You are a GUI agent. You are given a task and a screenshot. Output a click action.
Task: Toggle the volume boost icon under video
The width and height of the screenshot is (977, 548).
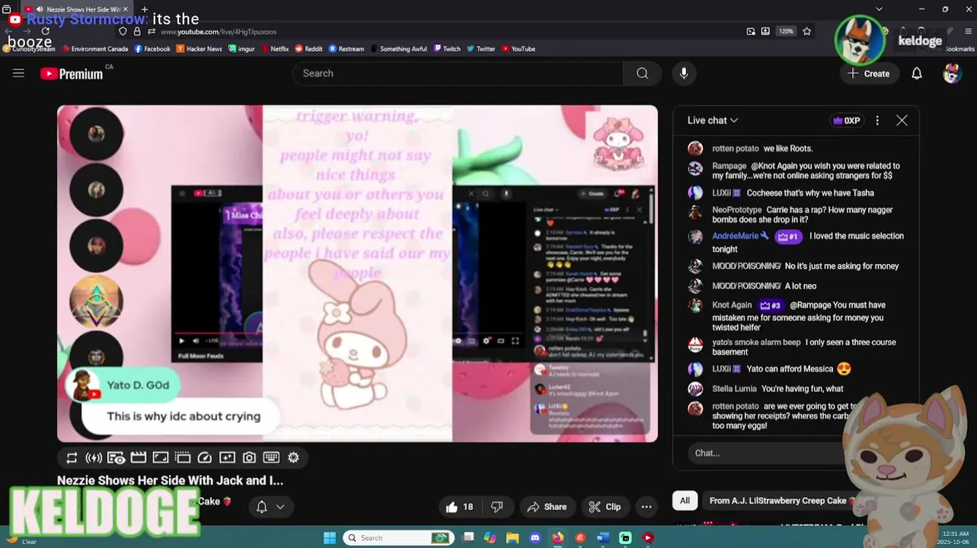pyautogui.click(x=94, y=457)
